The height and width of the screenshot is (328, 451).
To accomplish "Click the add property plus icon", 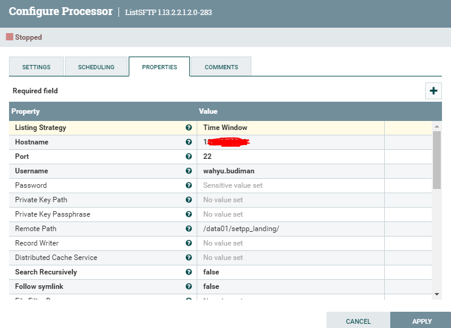I will pyautogui.click(x=433, y=91).
